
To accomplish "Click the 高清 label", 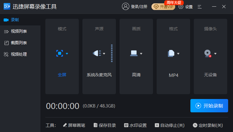I will click(x=136, y=75).
